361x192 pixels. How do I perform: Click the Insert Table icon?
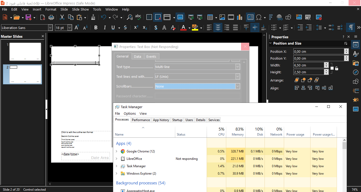click(210, 17)
